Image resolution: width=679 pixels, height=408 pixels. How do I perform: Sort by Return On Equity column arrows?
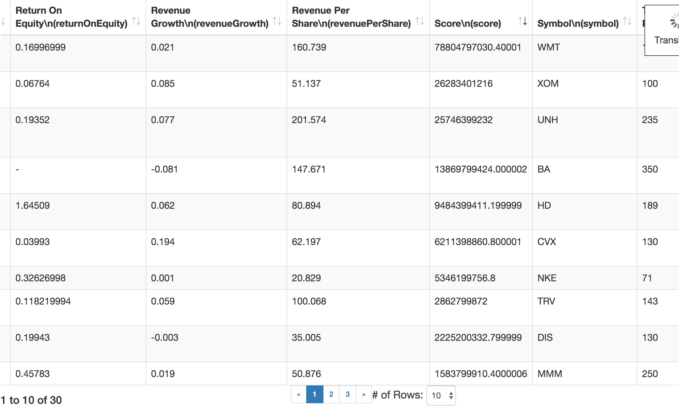pyautogui.click(x=136, y=21)
